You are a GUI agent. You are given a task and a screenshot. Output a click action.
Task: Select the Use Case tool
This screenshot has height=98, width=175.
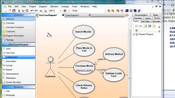coord(19,53)
